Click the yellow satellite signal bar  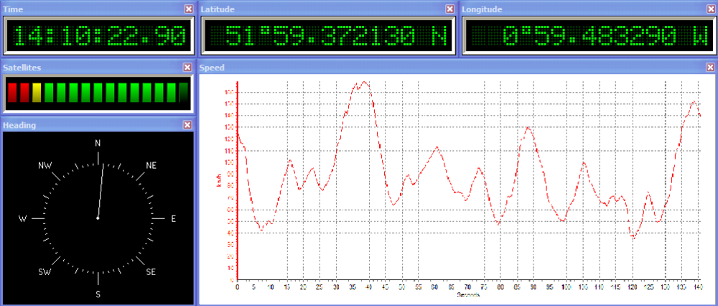click(37, 93)
